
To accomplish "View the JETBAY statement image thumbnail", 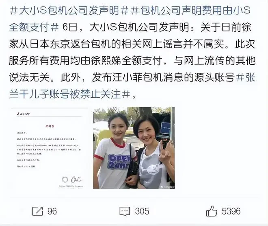I will [50, 148].
